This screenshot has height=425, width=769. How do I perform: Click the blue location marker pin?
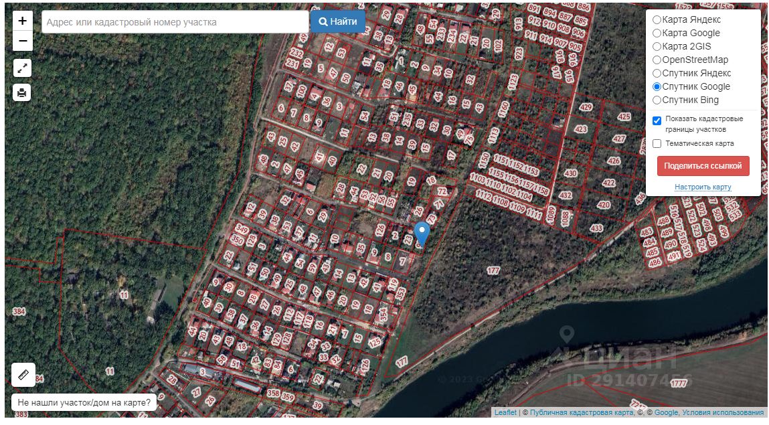pos(422,234)
